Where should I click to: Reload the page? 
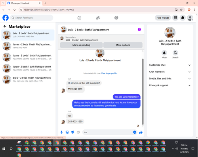(15, 9)
